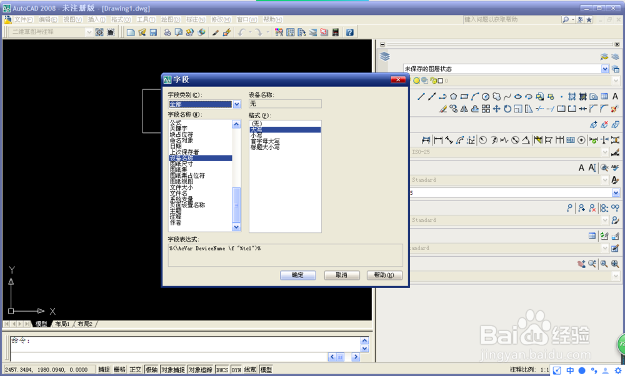Viewport: 625px width, 376px height.
Task: Toggle 捕捉 snap mode in status bar
Action: 104,370
